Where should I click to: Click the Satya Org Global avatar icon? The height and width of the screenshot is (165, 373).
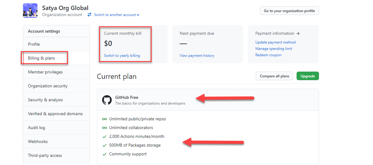[30, 11]
